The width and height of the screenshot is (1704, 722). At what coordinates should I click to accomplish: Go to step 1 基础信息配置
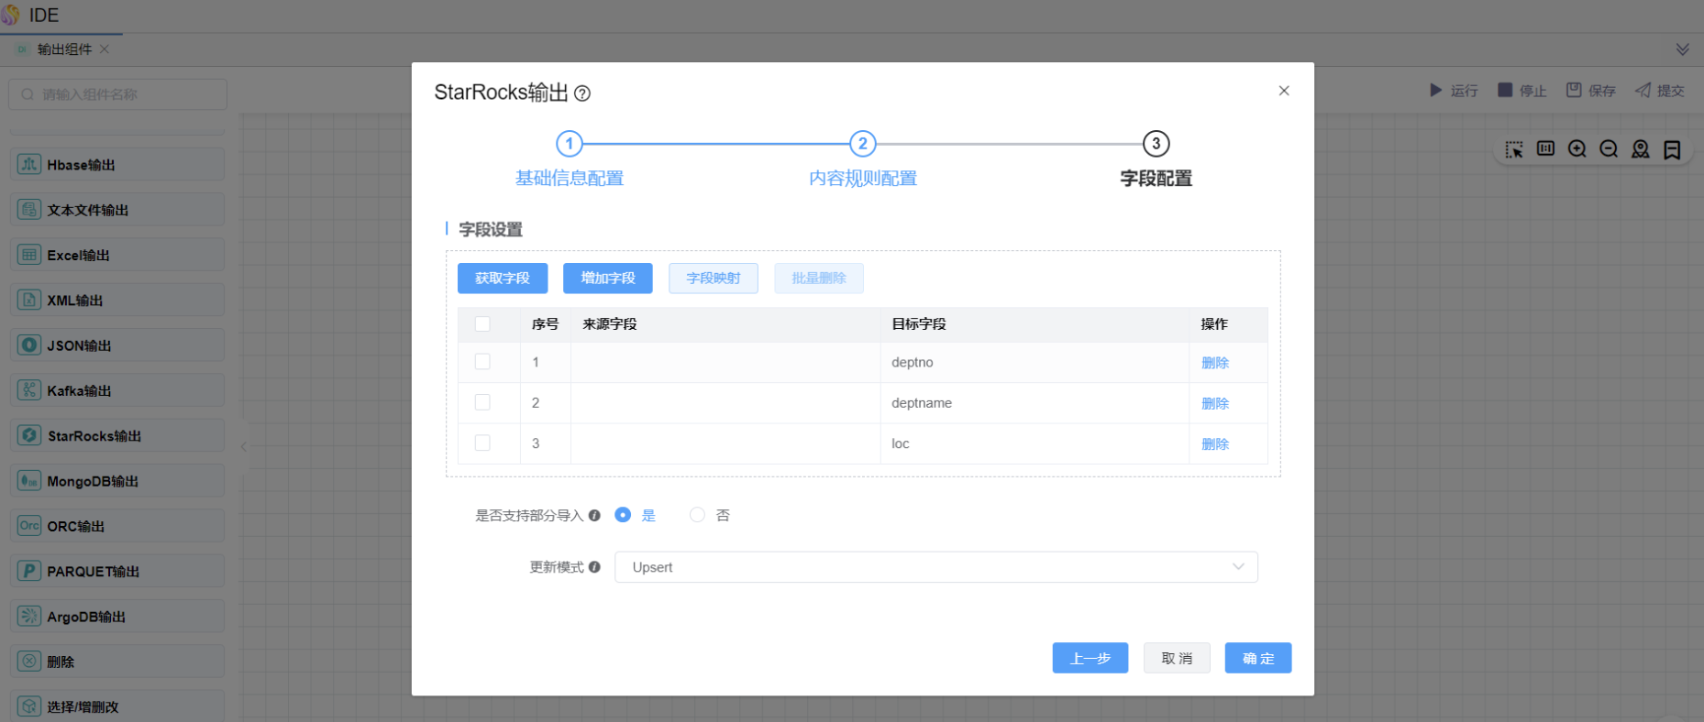[x=570, y=144]
